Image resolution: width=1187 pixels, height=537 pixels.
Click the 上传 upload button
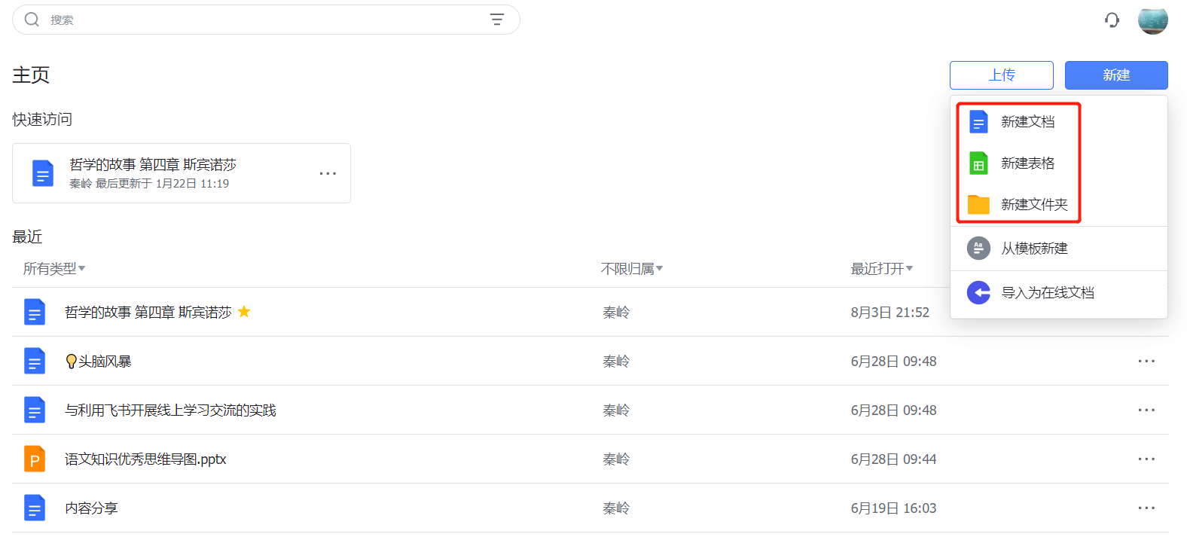1002,75
